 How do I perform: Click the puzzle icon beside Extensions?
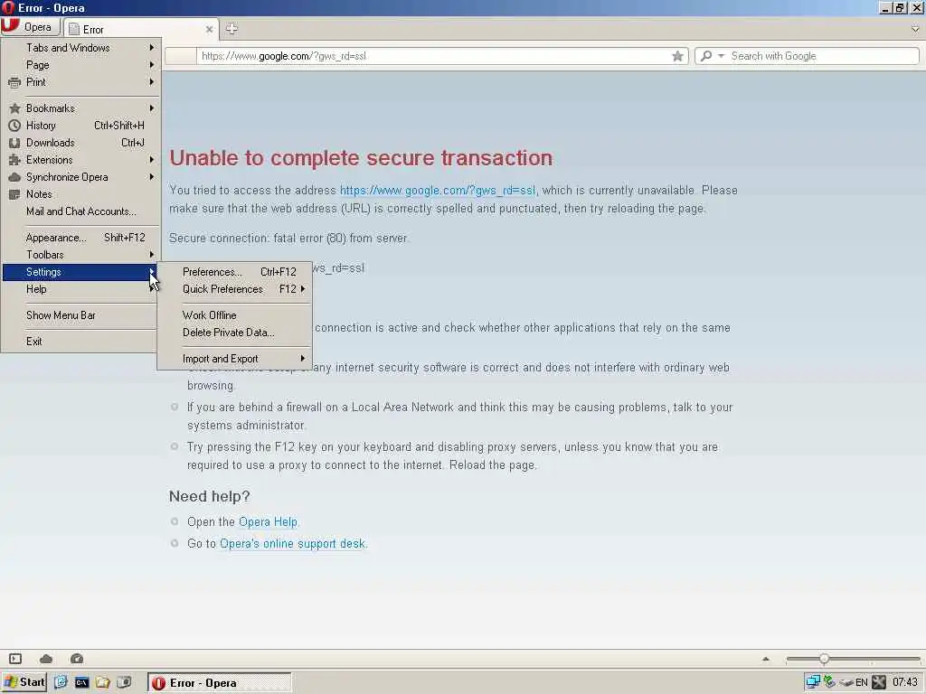[x=14, y=160]
